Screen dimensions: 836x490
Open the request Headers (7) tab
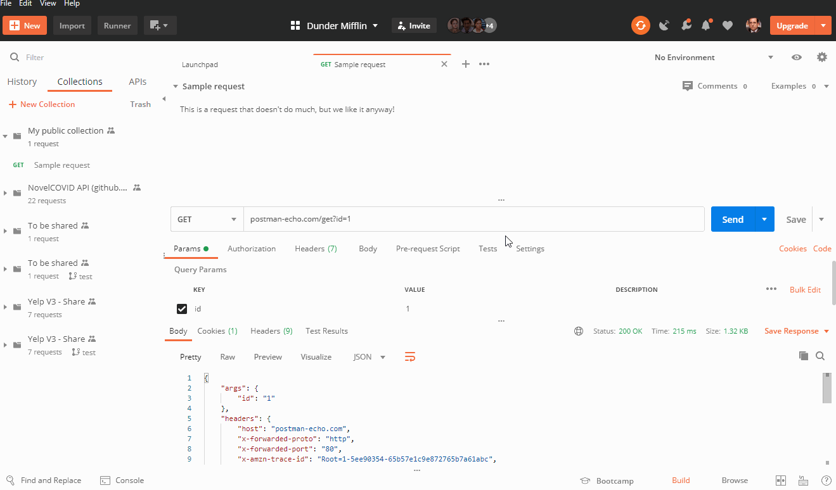pos(316,249)
